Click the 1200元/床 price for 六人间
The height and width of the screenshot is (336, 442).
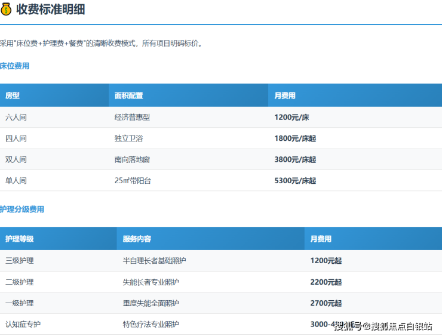[x=291, y=118]
